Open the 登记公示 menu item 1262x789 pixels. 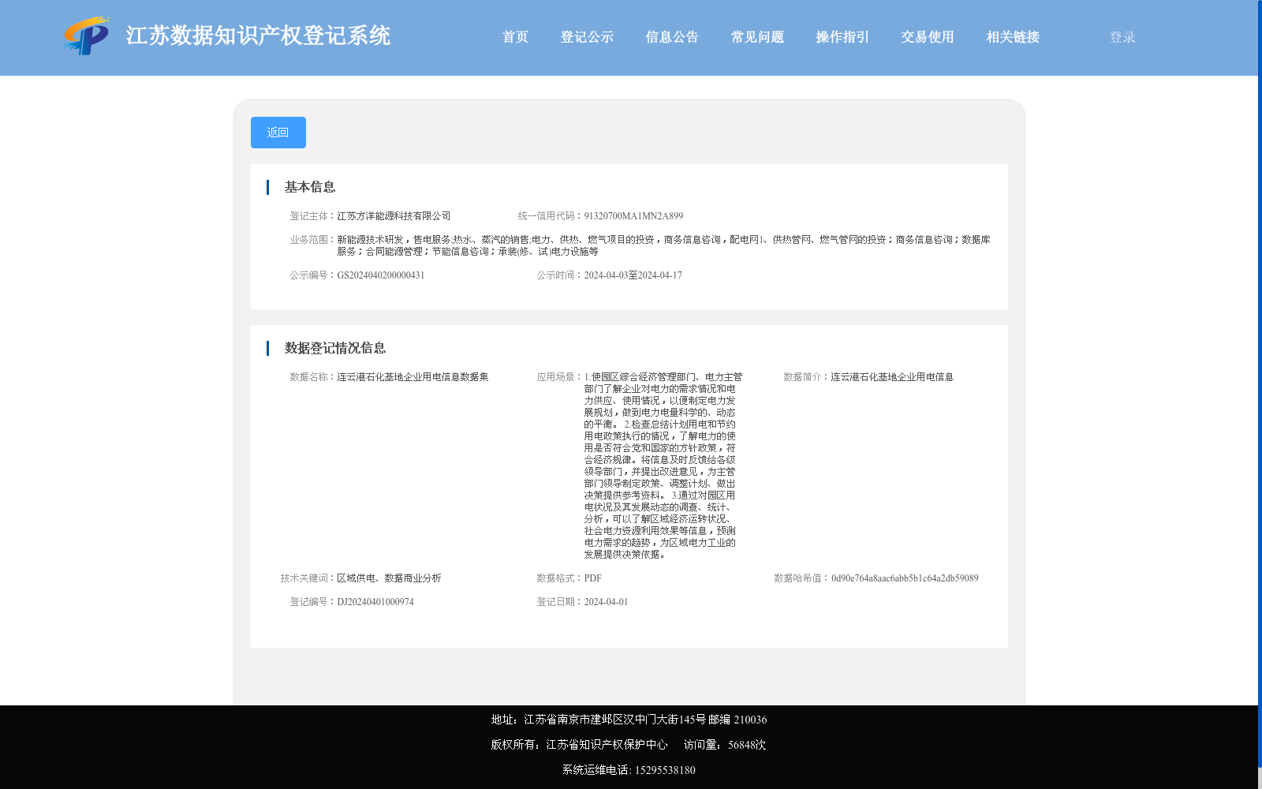click(587, 37)
